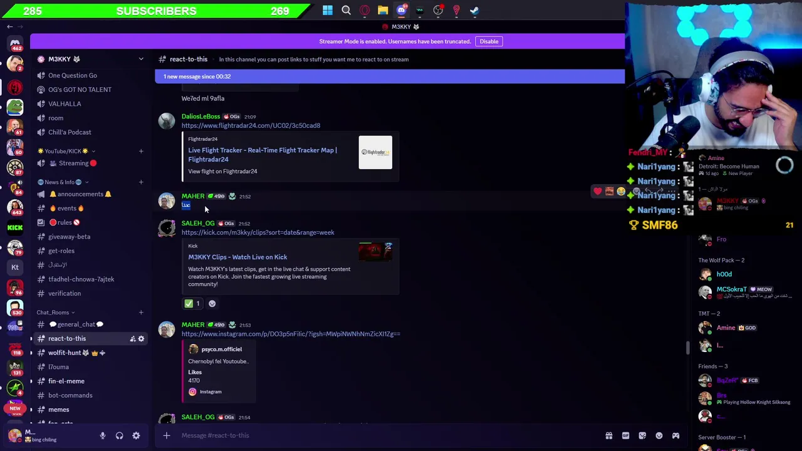This screenshot has height=451, width=802.
Task: Jump to the 1 new message banner
Action: click(x=390, y=76)
